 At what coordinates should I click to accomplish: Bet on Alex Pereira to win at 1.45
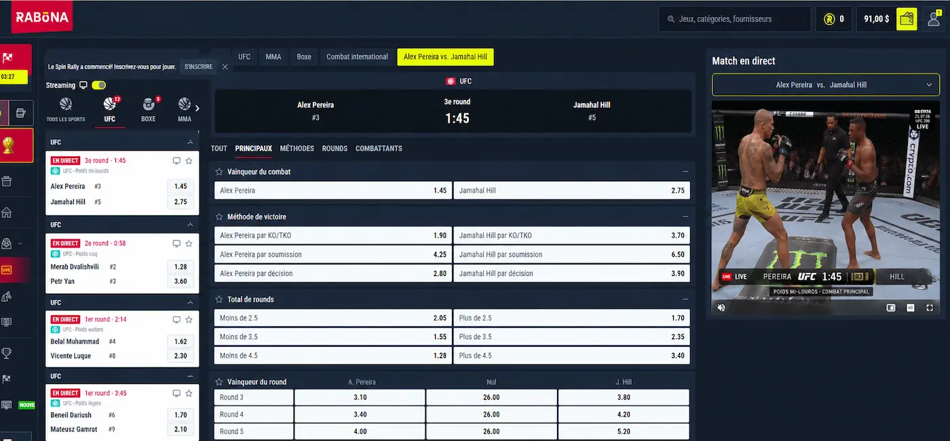coord(332,191)
